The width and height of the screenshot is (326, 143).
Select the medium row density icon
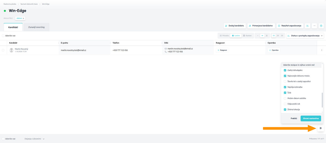[x=262, y=35]
